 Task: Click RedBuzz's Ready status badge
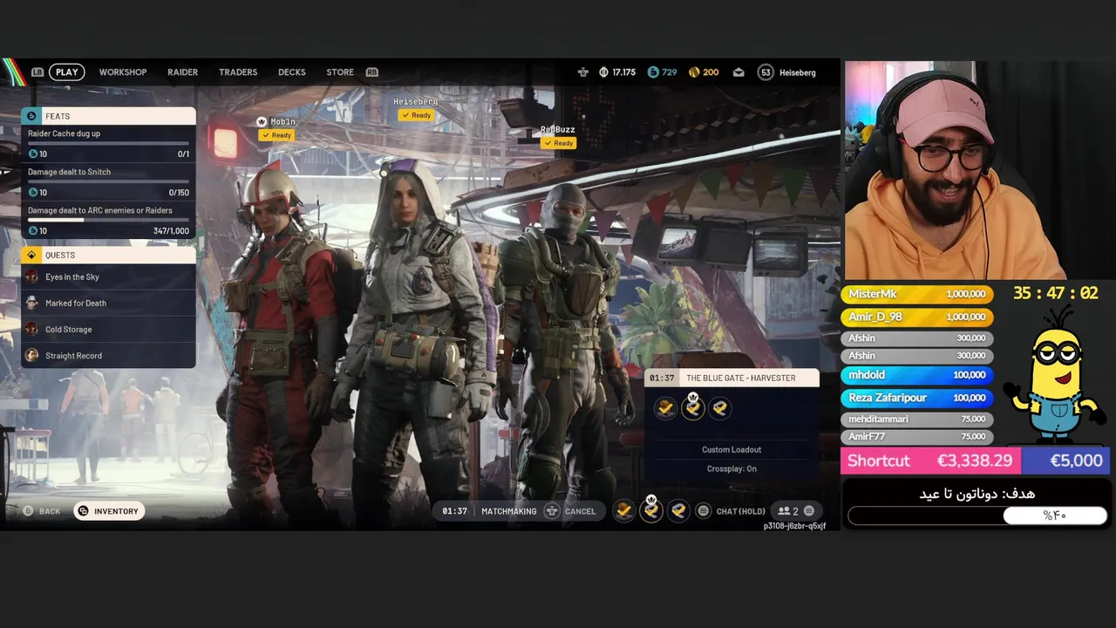tap(558, 143)
